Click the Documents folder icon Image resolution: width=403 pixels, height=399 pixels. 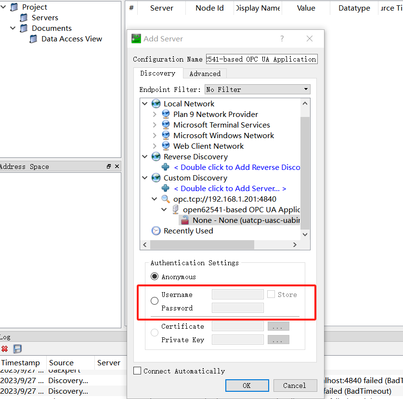click(x=24, y=28)
